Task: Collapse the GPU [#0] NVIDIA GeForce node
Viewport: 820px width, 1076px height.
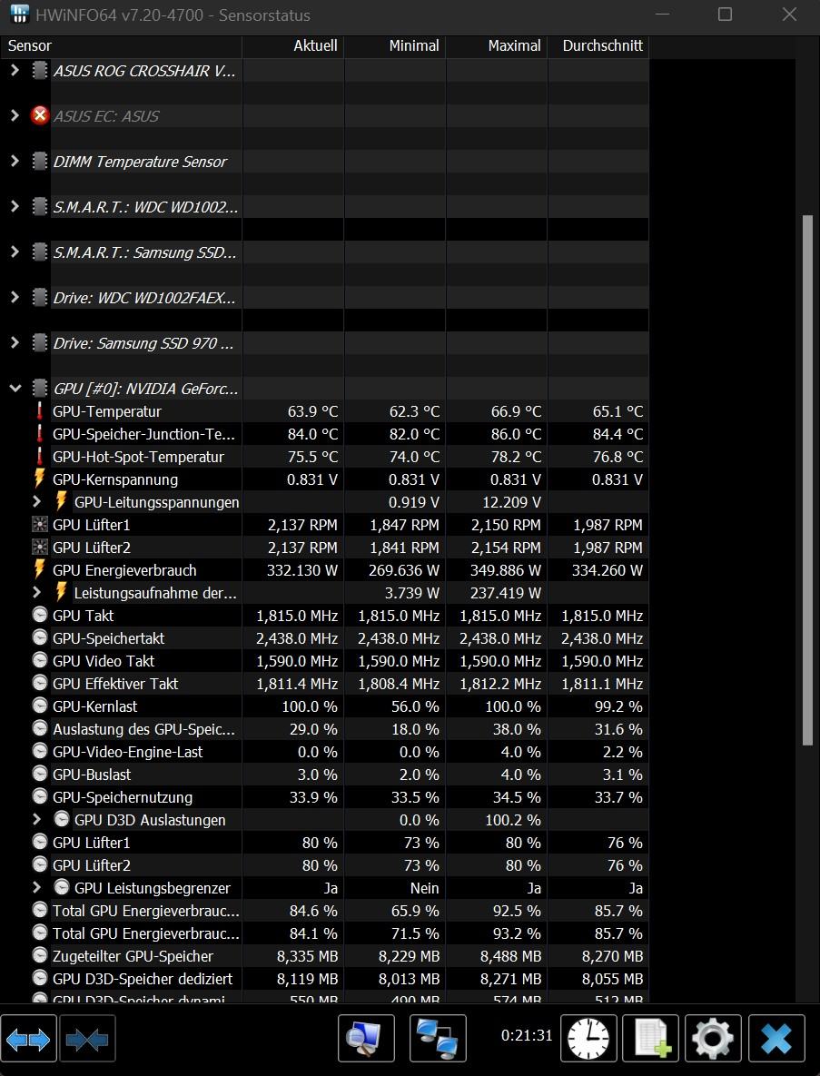Action: click(15, 389)
